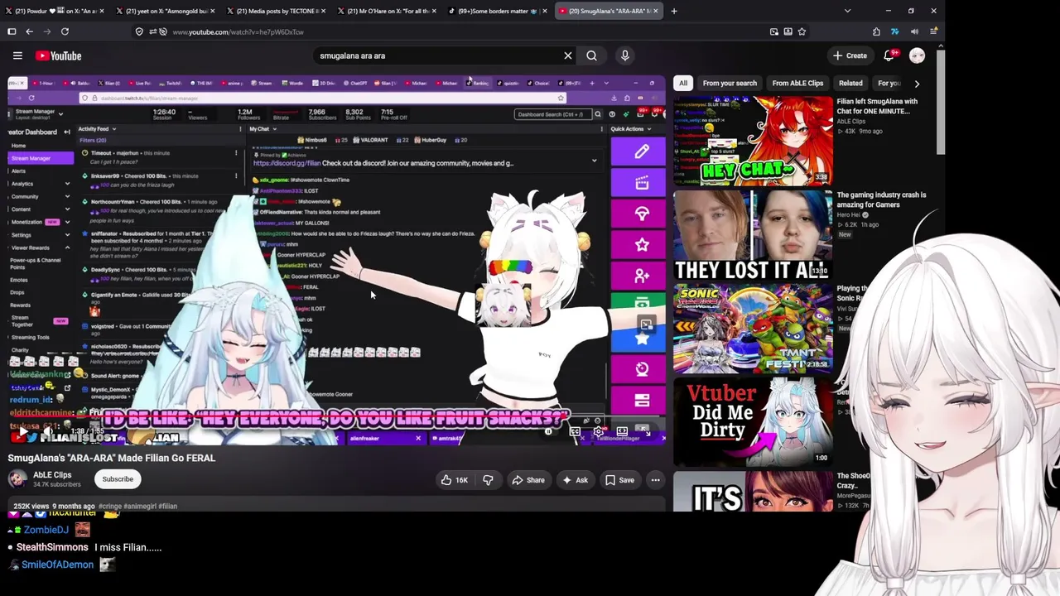Open the browser volume speaker icon
Image resolution: width=1060 pixels, height=596 pixels.
(x=913, y=31)
